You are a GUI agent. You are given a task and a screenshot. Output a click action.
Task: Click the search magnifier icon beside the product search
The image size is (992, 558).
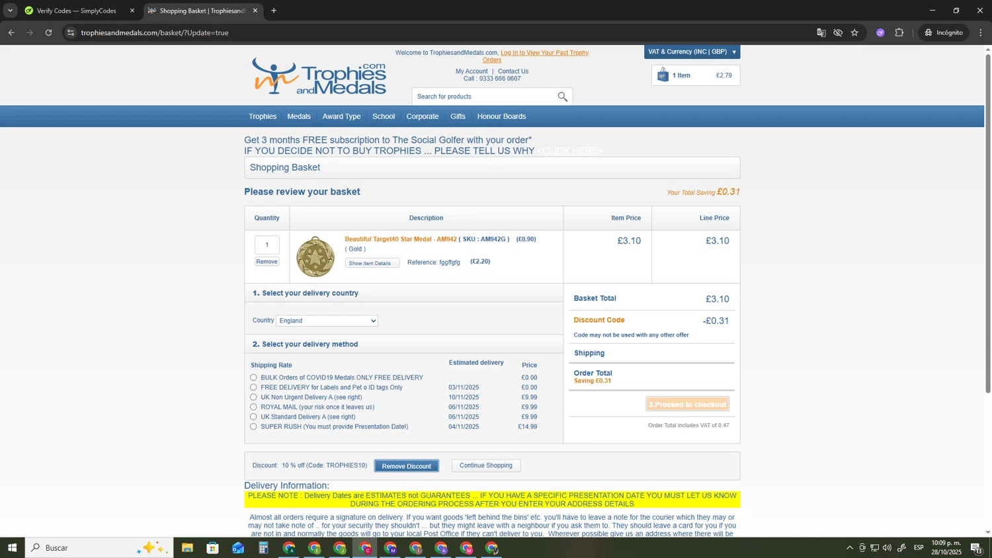[x=562, y=97]
